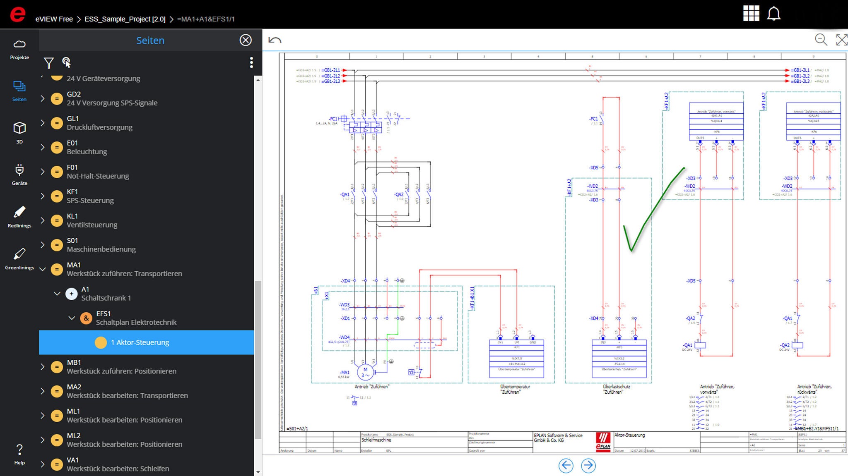The height and width of the screenshot is (476, 848).
Task: Open ESS_Sample_Project from the breadcrumb
Action: pos(125,19)
